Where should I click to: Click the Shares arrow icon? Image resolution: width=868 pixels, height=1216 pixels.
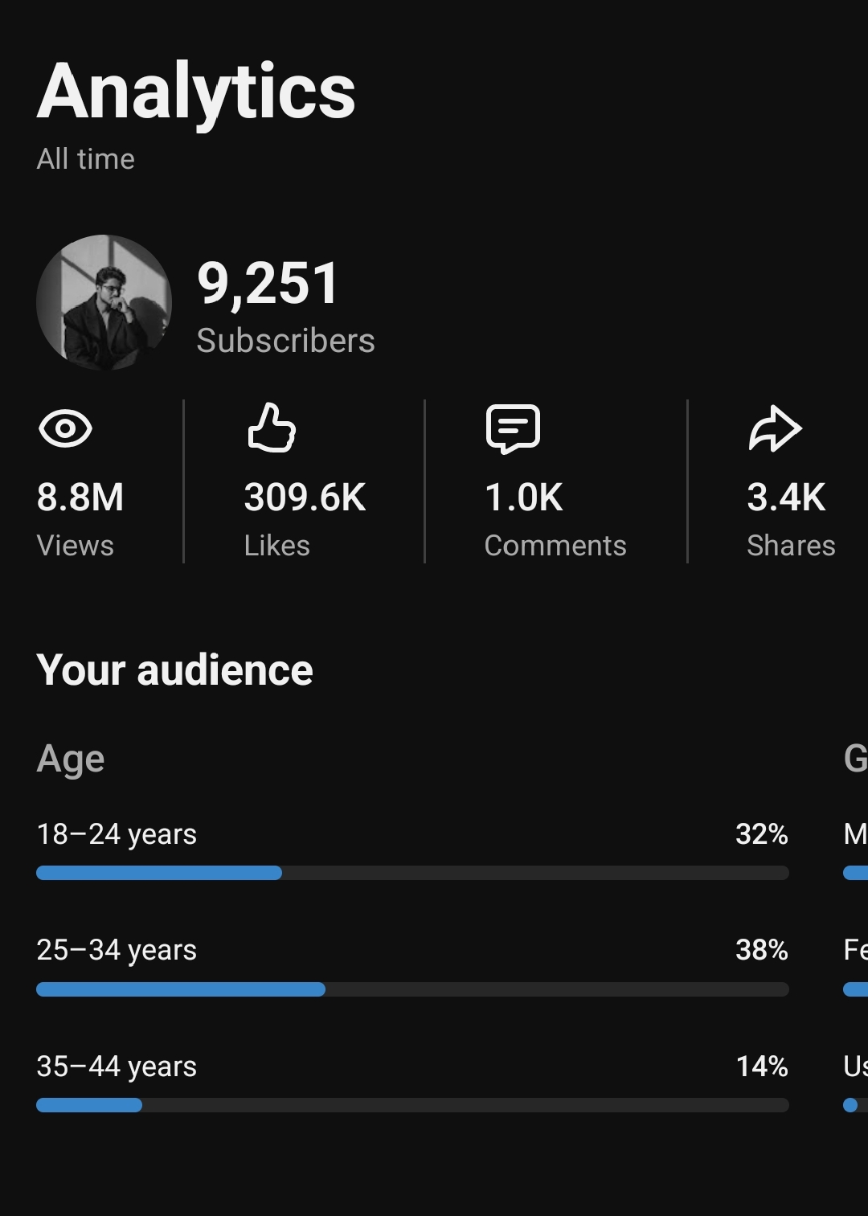coord(775,428)
